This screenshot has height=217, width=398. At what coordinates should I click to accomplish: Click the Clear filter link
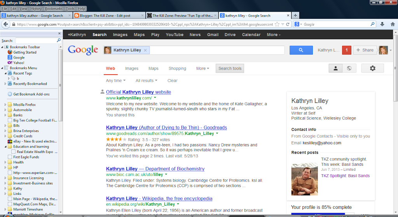pos(172,81)
